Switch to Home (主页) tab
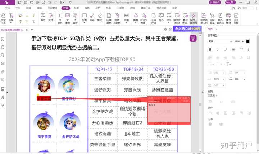Image resolution: width=259 pixels, height=154 pixels. (x=18, y=8)
